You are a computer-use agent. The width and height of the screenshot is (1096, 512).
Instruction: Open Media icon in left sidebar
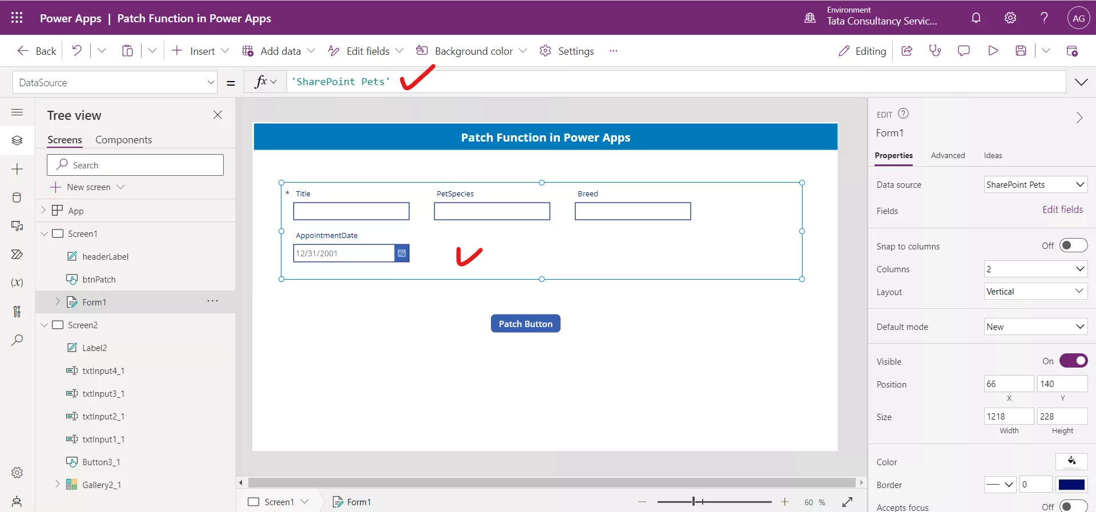click(17, 226)
